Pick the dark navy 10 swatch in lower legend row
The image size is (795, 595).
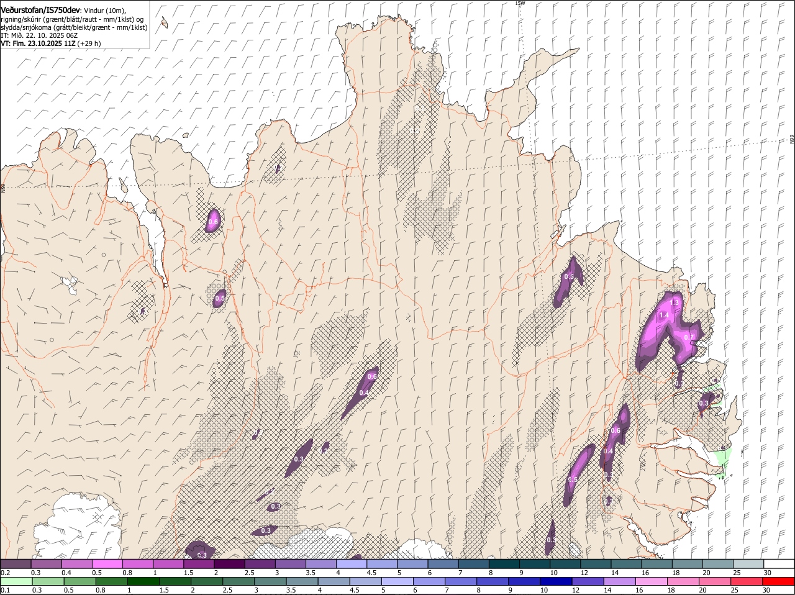tap(556, 582)
